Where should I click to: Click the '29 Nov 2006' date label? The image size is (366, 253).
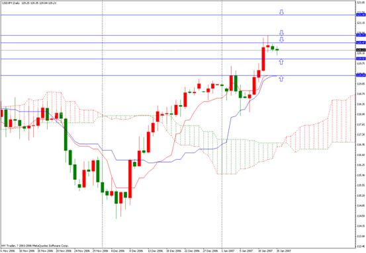100,251
